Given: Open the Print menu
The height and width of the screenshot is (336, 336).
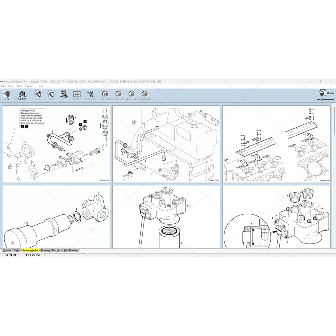Looking at the screenshot, I should pos(19,86).
